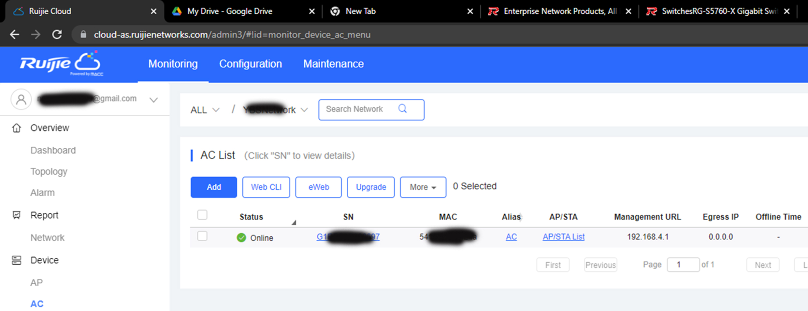Click the Overview home icon
The width and height of the screenshot is (808, 311).
[17, 128]
